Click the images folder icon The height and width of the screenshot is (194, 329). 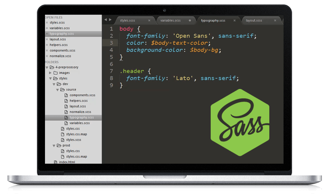pyautogui.click(x=55, y=73)
